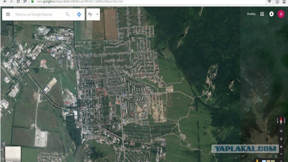
Task: Click the green padlock security icon
Action: [x=32, y=1]
